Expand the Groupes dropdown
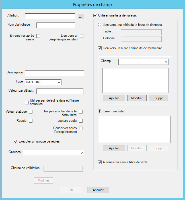Screen dimensions: 185x200 (x=54, y=153)
